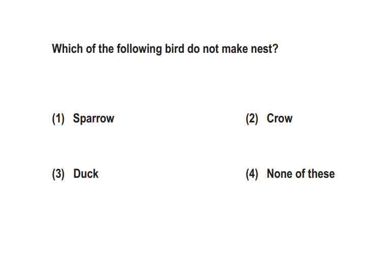
Task: Choose the None of these answer
Action: 301,174
